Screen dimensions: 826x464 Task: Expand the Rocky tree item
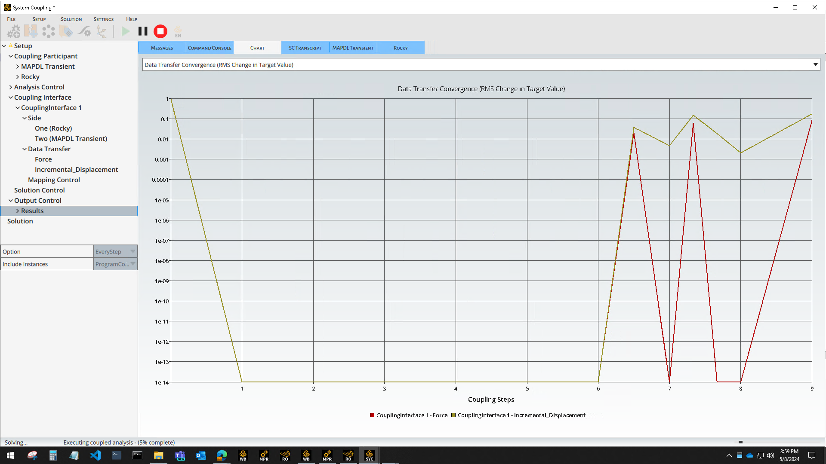tap(17, 76)
